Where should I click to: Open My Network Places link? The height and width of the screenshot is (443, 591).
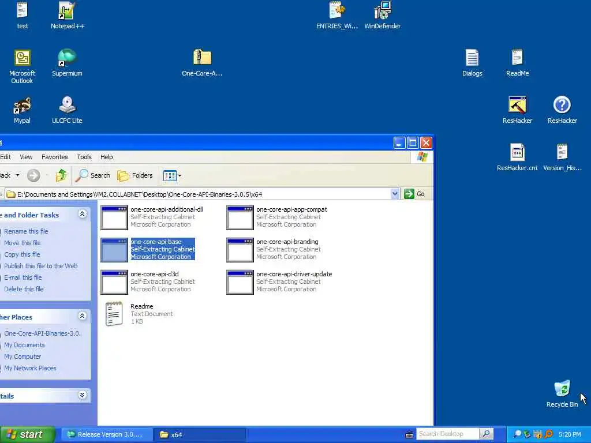pos(30,368)
